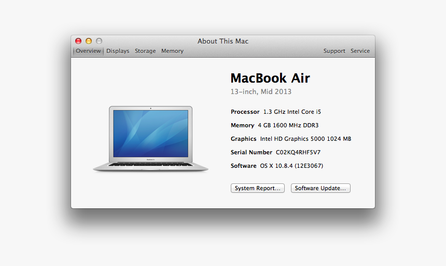The height and width of the screenshot is (266, 446).
Task: Click the System Report... button
Action: click(x=258, y=188)
